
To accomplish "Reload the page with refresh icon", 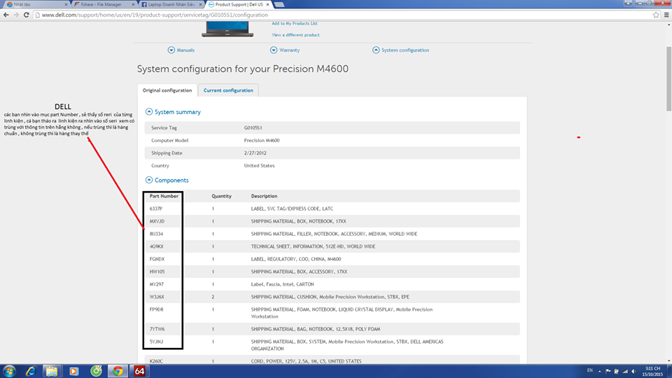I will pyautogui.click(x=26, y=15).
